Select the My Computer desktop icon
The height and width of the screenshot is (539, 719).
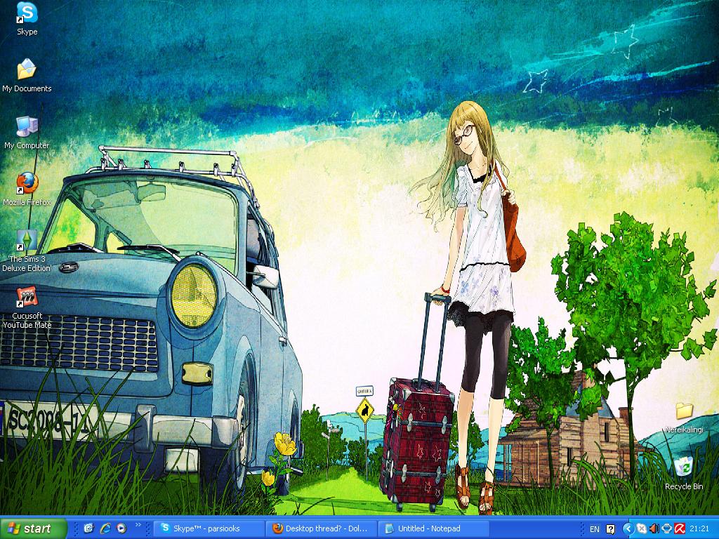coord(27,133)
